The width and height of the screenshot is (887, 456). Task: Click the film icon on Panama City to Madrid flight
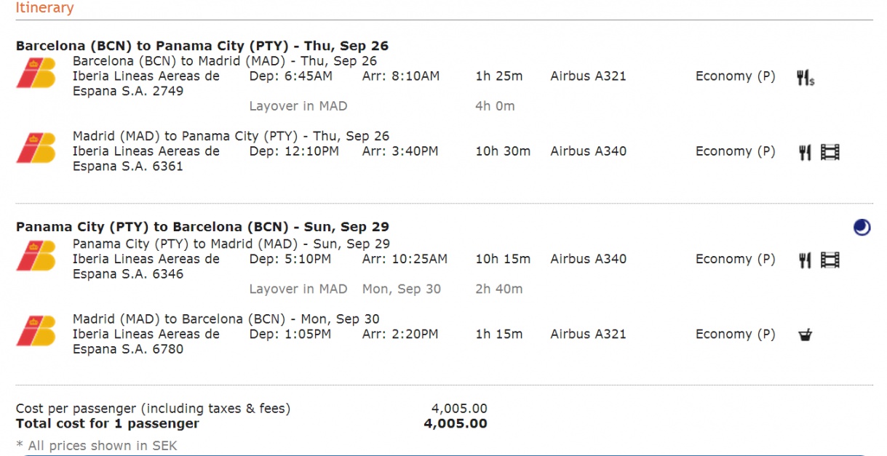(x=830, y=260)
